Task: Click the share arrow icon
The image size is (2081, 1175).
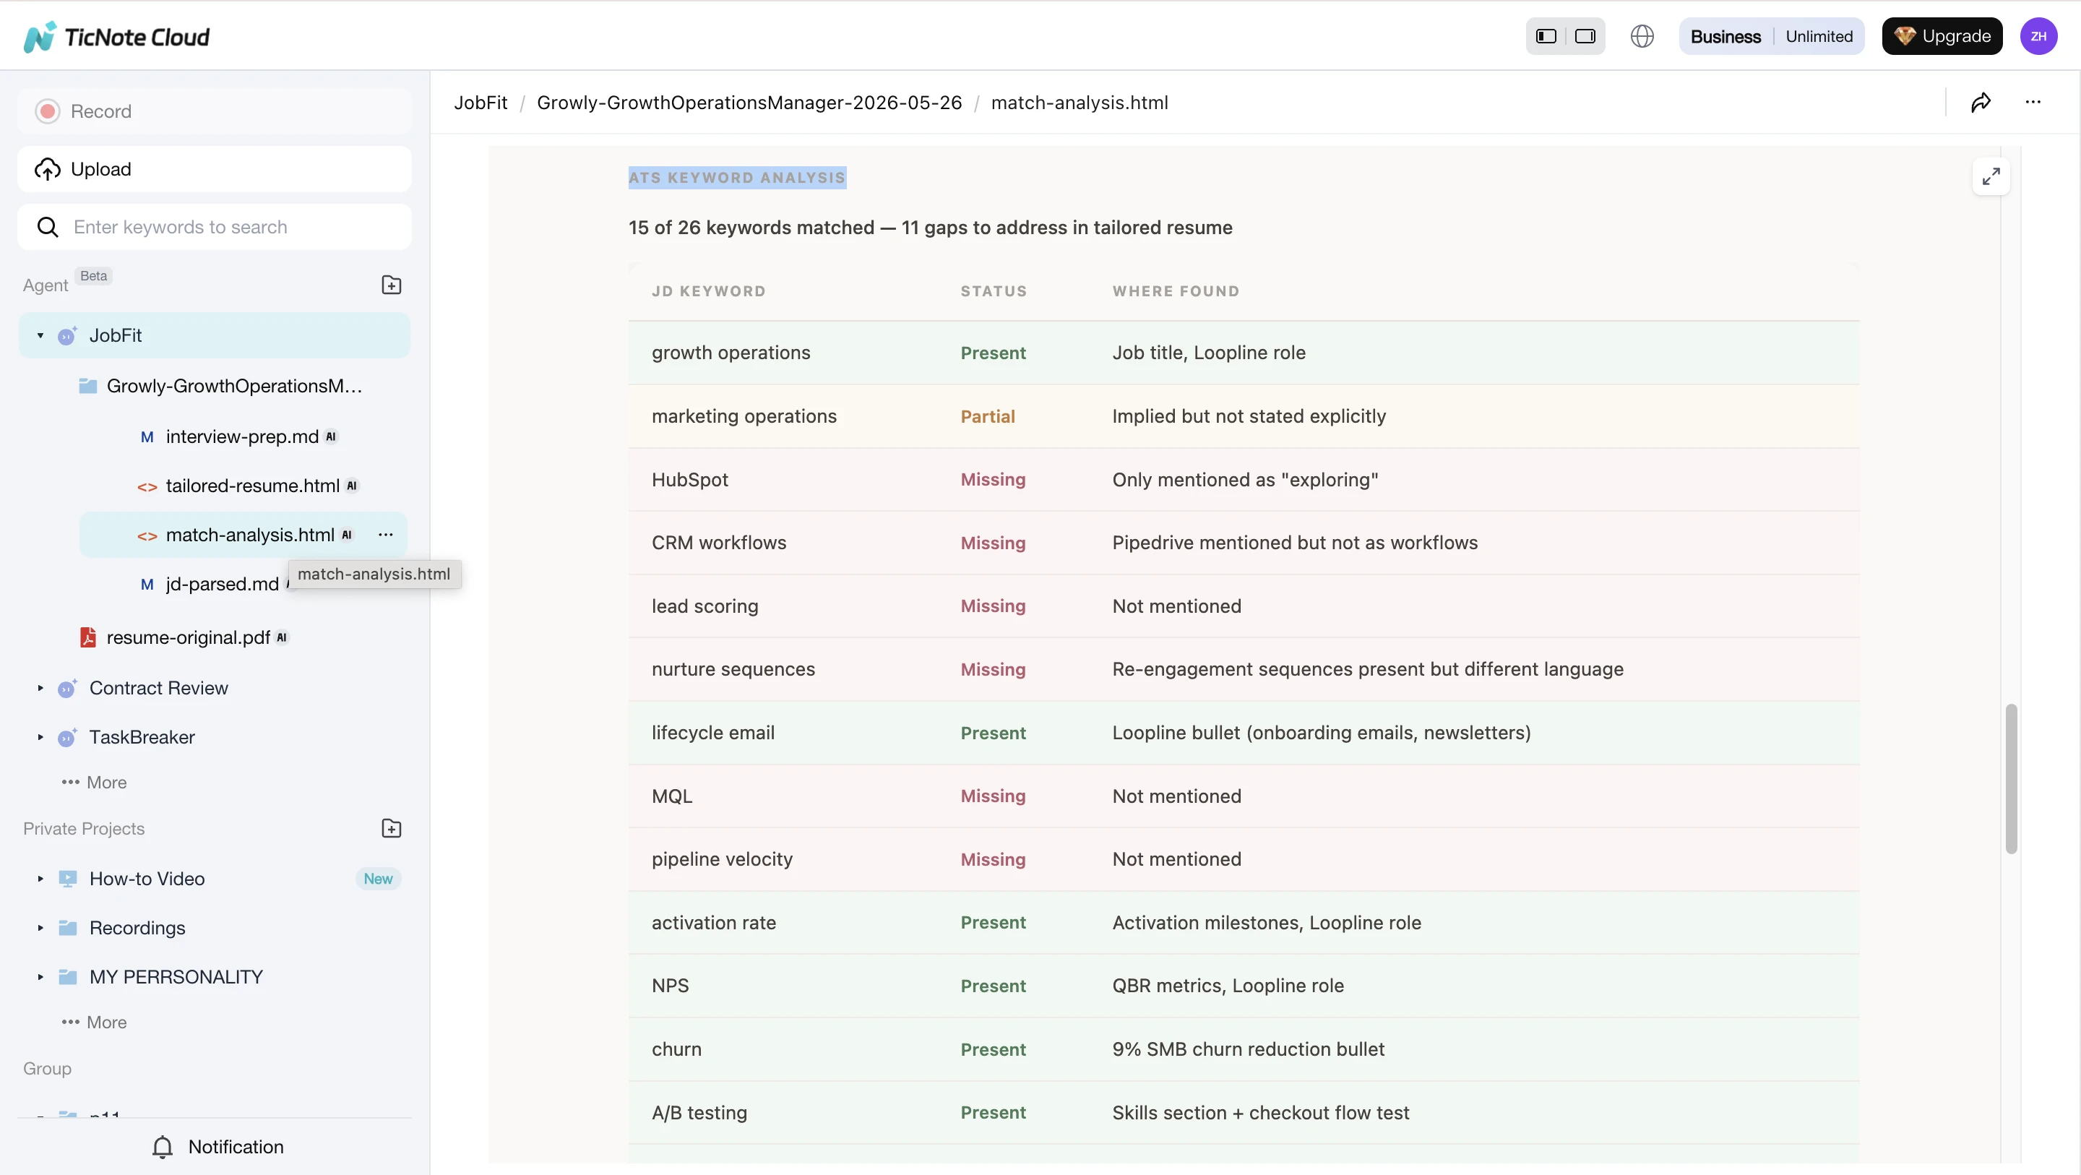Action: tap(1981, 103)
